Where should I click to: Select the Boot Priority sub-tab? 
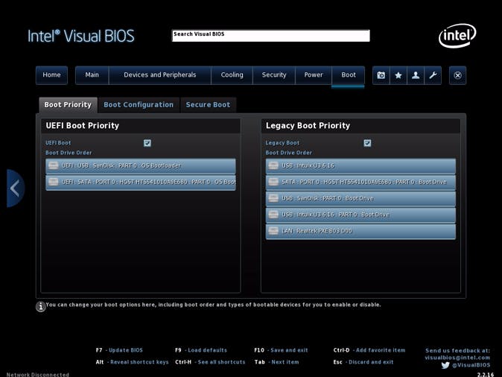pos(68,105)
